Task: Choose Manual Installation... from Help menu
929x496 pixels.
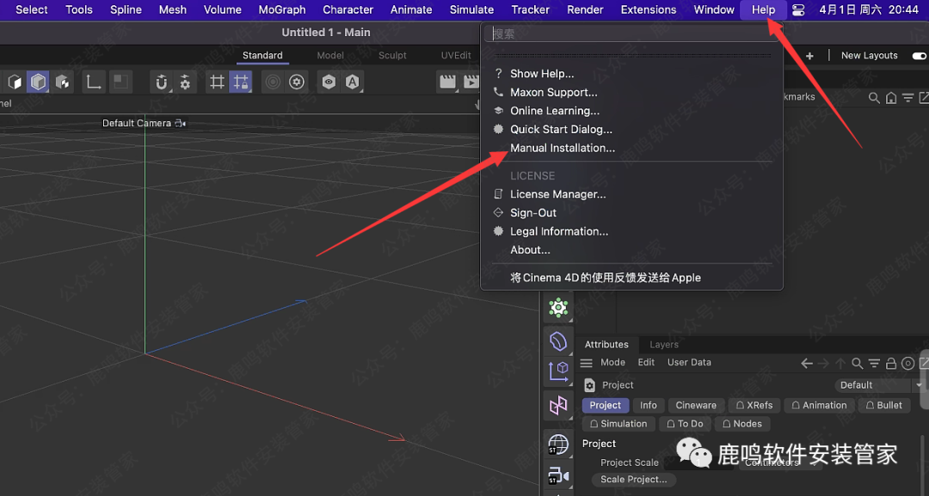Action: coord(563,148)
